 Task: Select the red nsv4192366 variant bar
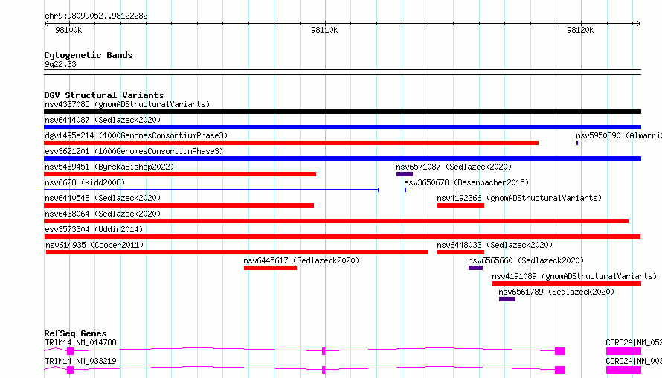point(460,205)
